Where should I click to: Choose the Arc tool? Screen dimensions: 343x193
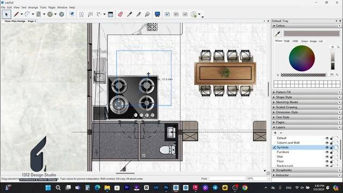[27, 14]
